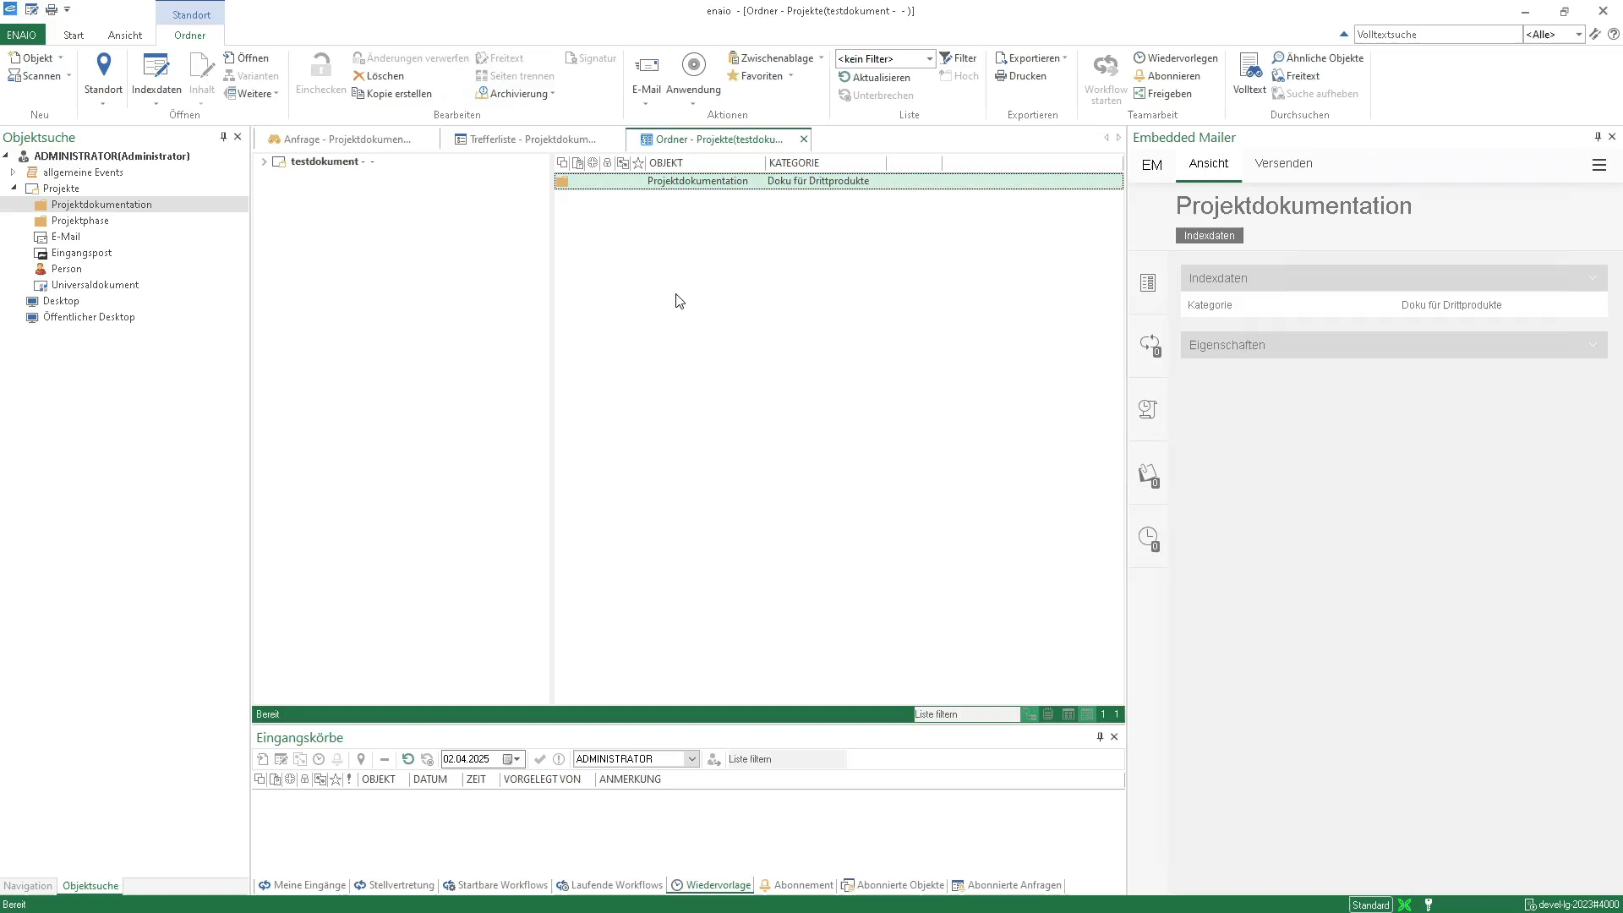
Task: Pin the Eingangskörbe panel
Action: pos(1100,737)
